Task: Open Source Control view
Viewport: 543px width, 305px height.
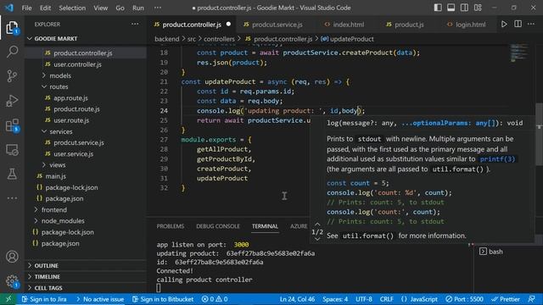Action: 12,76
